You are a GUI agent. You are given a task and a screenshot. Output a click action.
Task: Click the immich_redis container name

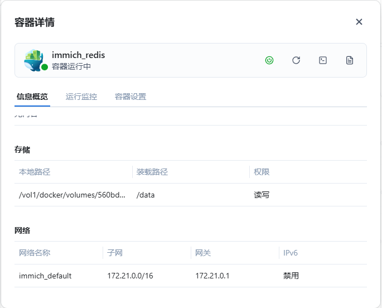78,55
